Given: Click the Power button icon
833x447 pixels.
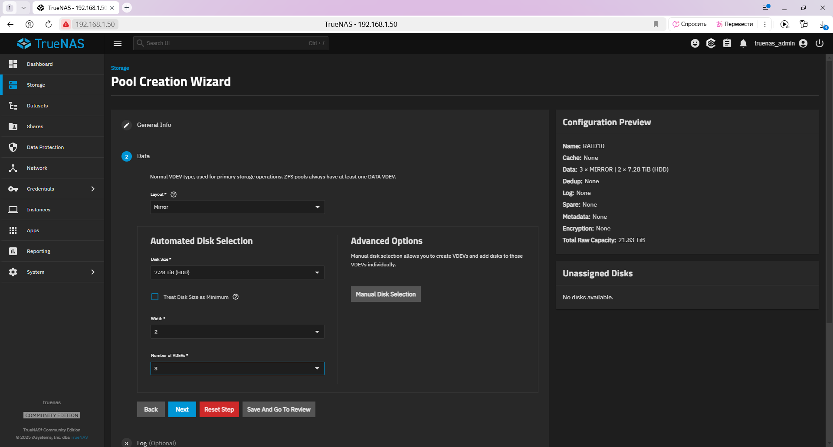Looking at the screenshot, I should pos(820,43).
